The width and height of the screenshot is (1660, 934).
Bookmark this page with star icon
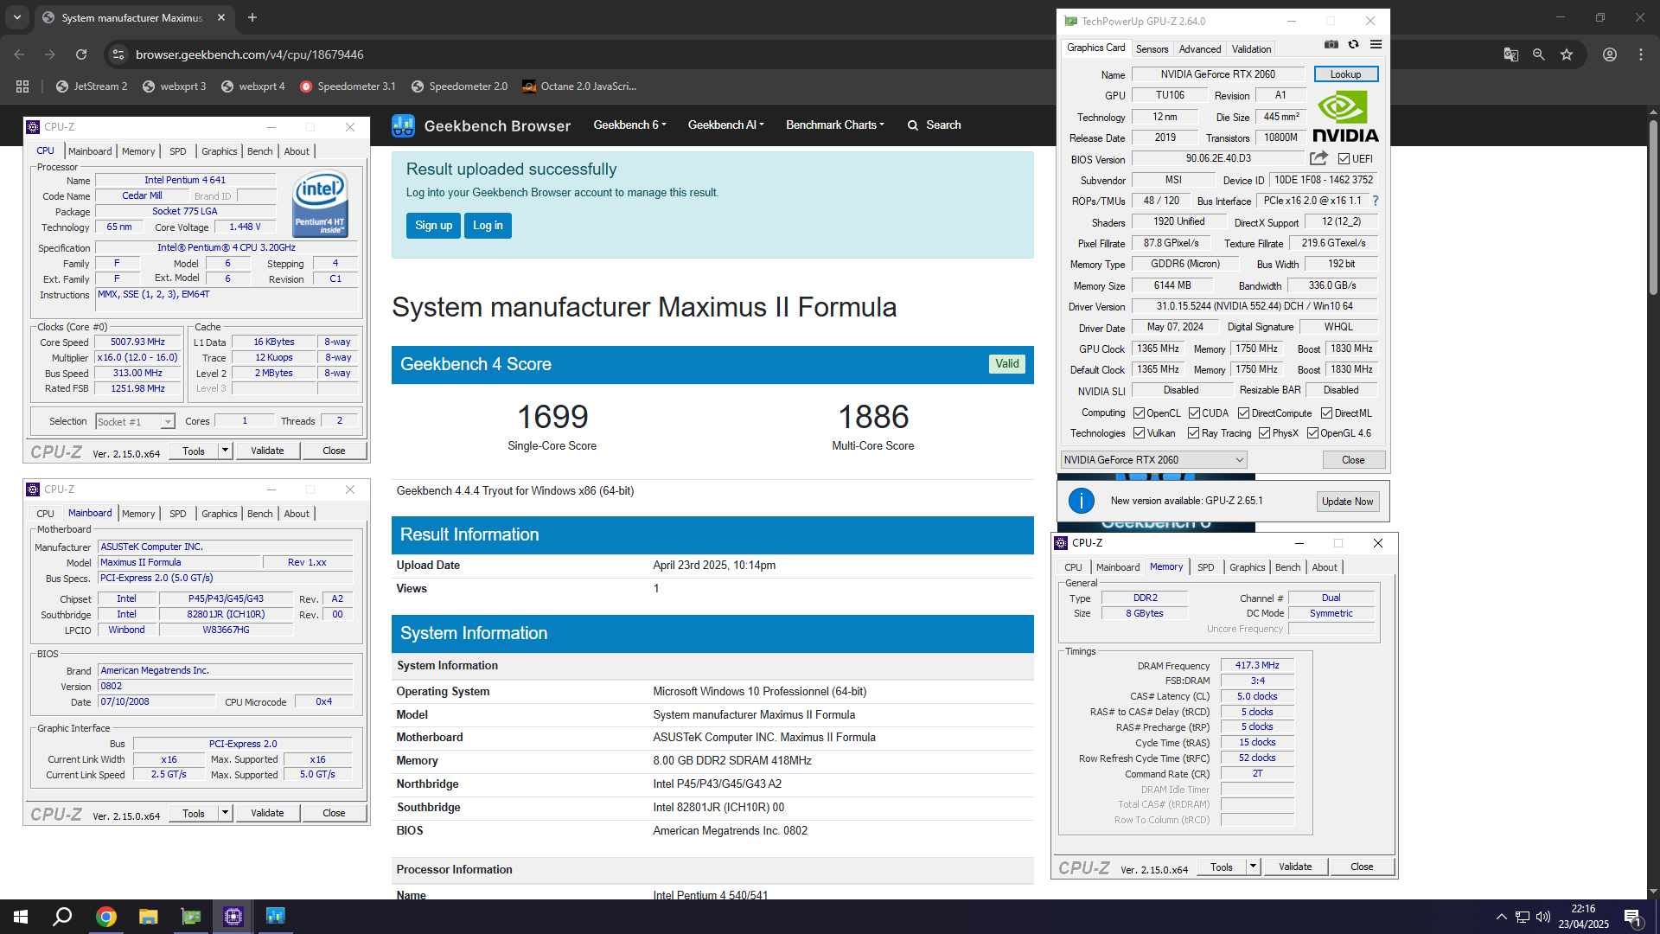click(x=1566, y=54)
